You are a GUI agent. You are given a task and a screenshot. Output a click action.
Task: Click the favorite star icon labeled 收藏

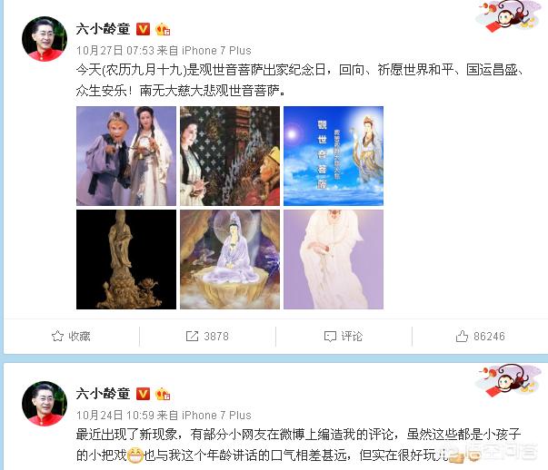tap(57, 336)
